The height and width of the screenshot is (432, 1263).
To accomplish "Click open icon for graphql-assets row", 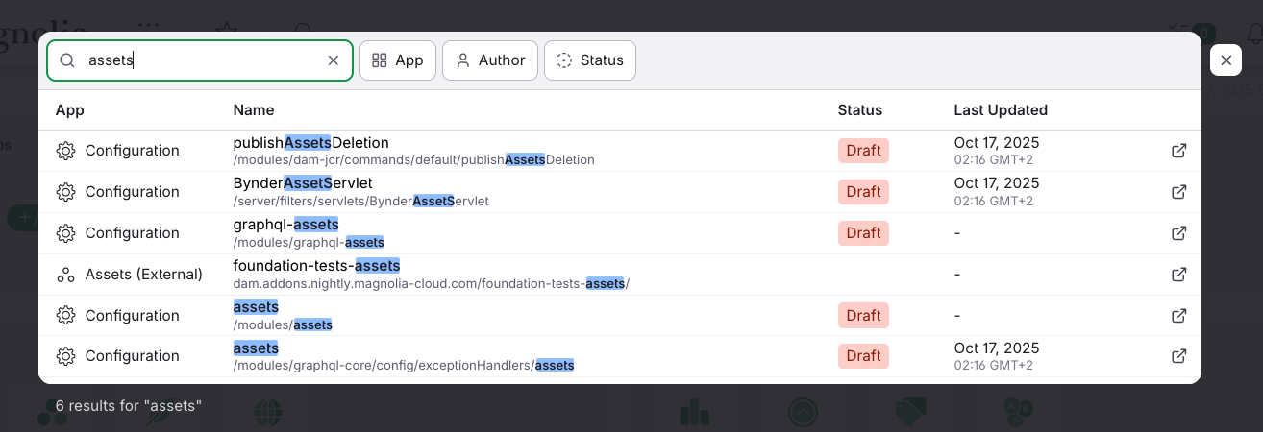I will point(1178,233).
